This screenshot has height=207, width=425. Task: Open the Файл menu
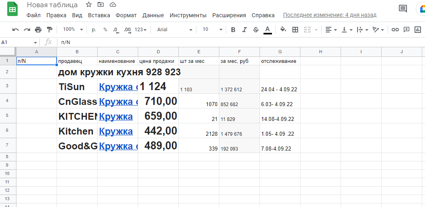(34, 15)
